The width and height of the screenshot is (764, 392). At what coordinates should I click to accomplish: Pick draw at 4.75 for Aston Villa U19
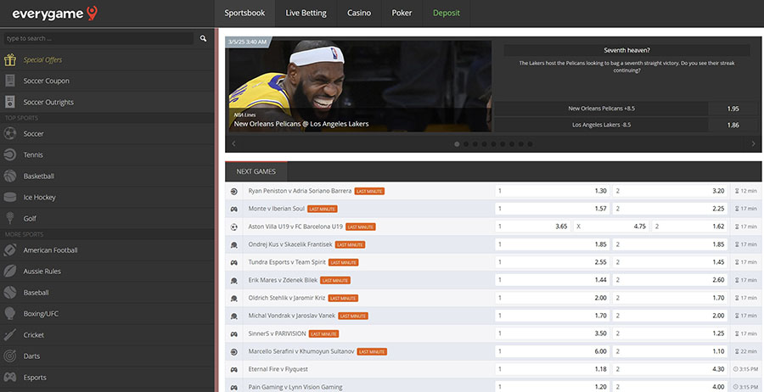(611, 227)
